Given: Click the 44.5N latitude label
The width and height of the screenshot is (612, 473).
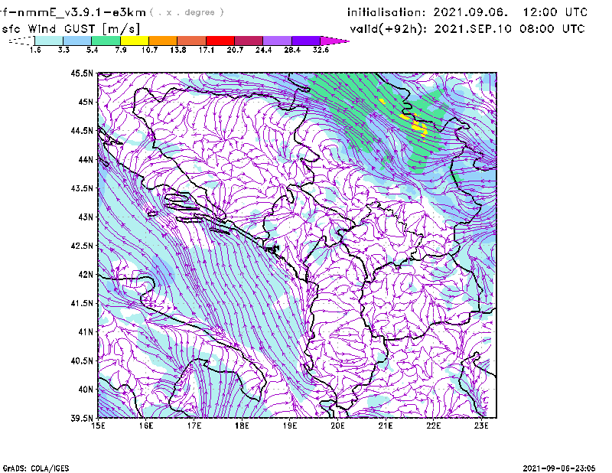Looking at the screenshot, I should click(x=82, y=130).
